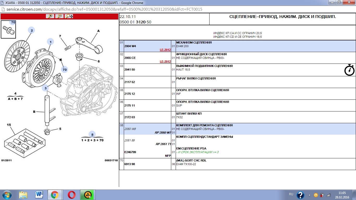Click the heading (MUL) БОЛТ CHC RDL
Screen dimensions: 356x200
click(191, 160)
